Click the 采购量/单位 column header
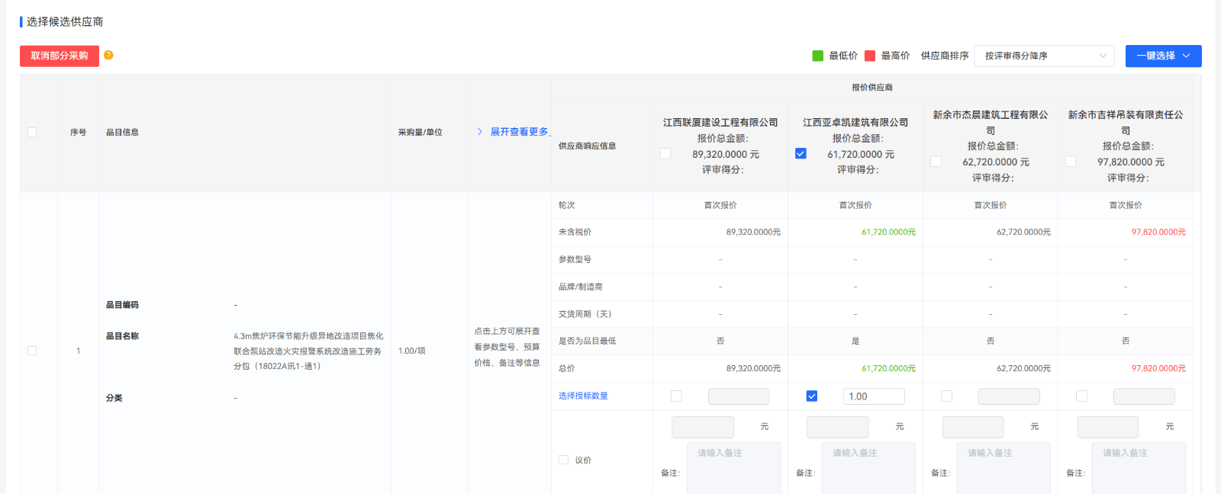 click(420, 132)
